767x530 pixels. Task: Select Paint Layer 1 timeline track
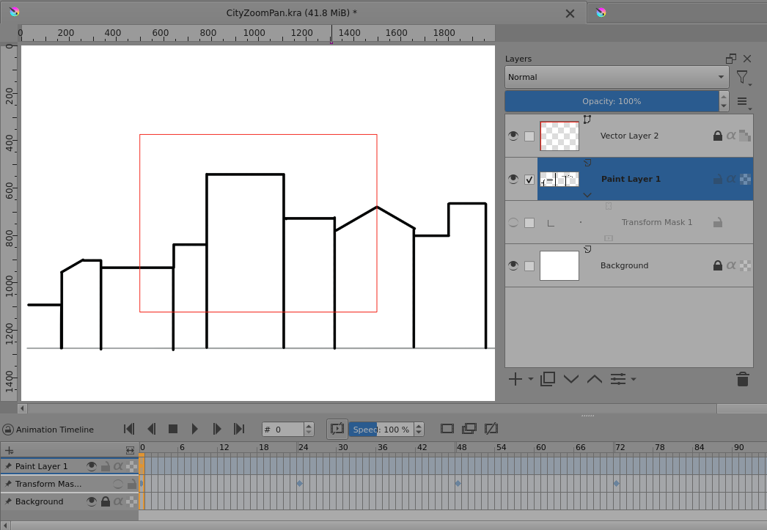[x=70, y=466]
